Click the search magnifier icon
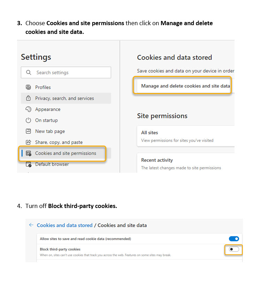The image size is (253, 294). pos(28,73)
